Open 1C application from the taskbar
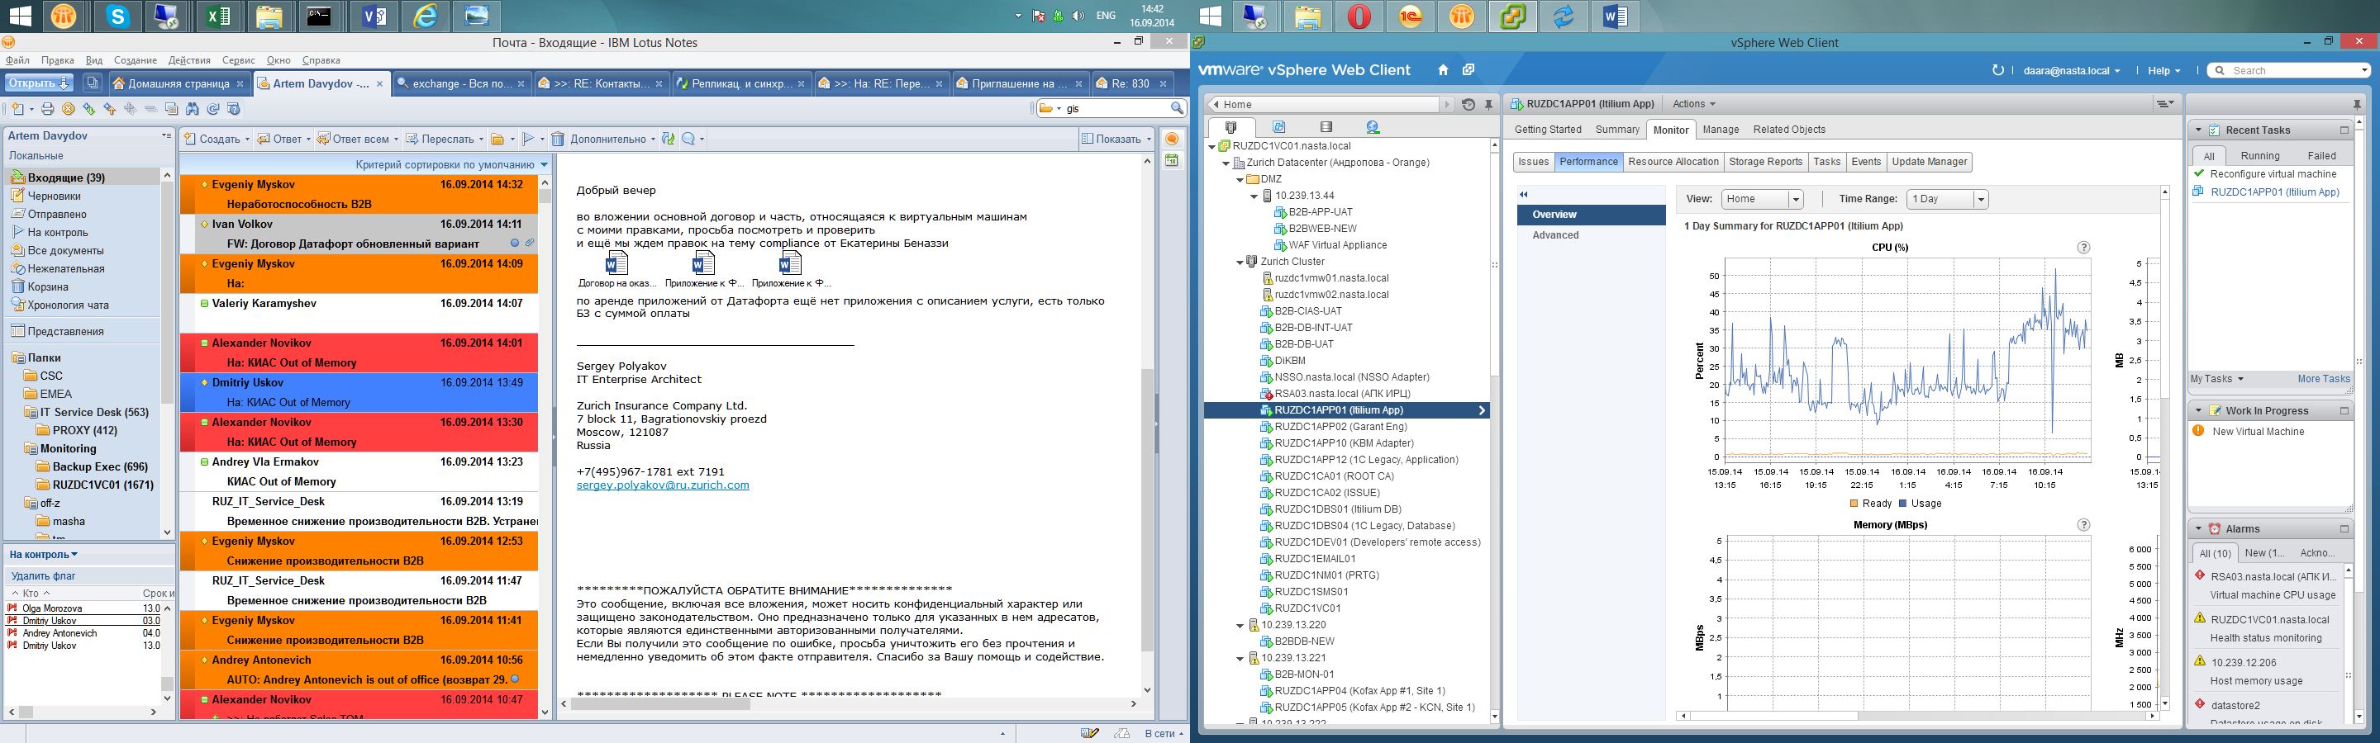The width and height of the screenshot is (2380, 743). coord(1410,17)
